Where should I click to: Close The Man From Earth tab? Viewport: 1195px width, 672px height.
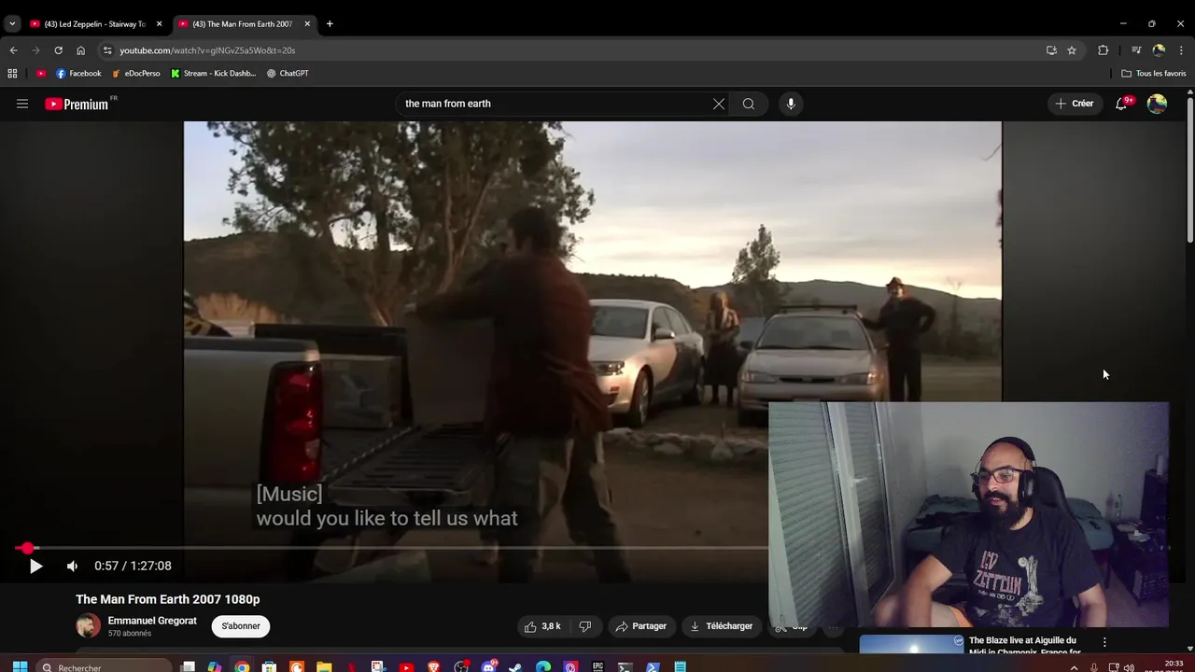tap(307, 23)
